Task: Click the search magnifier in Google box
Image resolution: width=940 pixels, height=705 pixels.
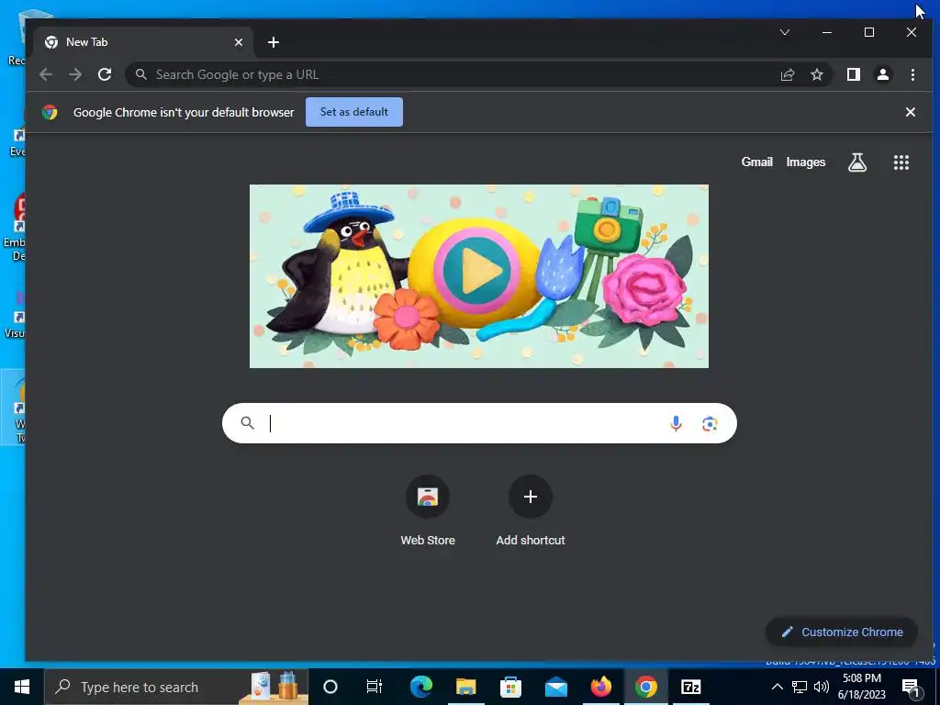Action: 247,423
